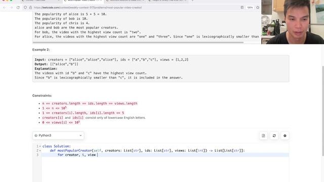Click 'The popularity of alice is 5 + 5' line
324x182 pixels.
(70, 14)
